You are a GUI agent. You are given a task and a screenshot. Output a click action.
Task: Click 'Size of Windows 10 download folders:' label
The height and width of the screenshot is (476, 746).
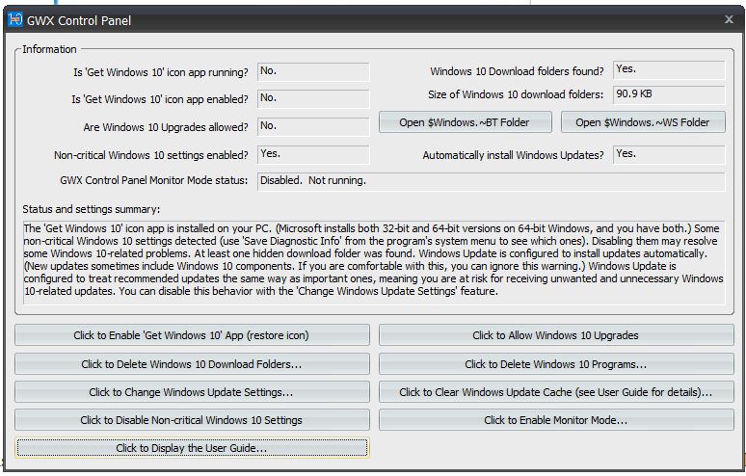tap(516, 94)
